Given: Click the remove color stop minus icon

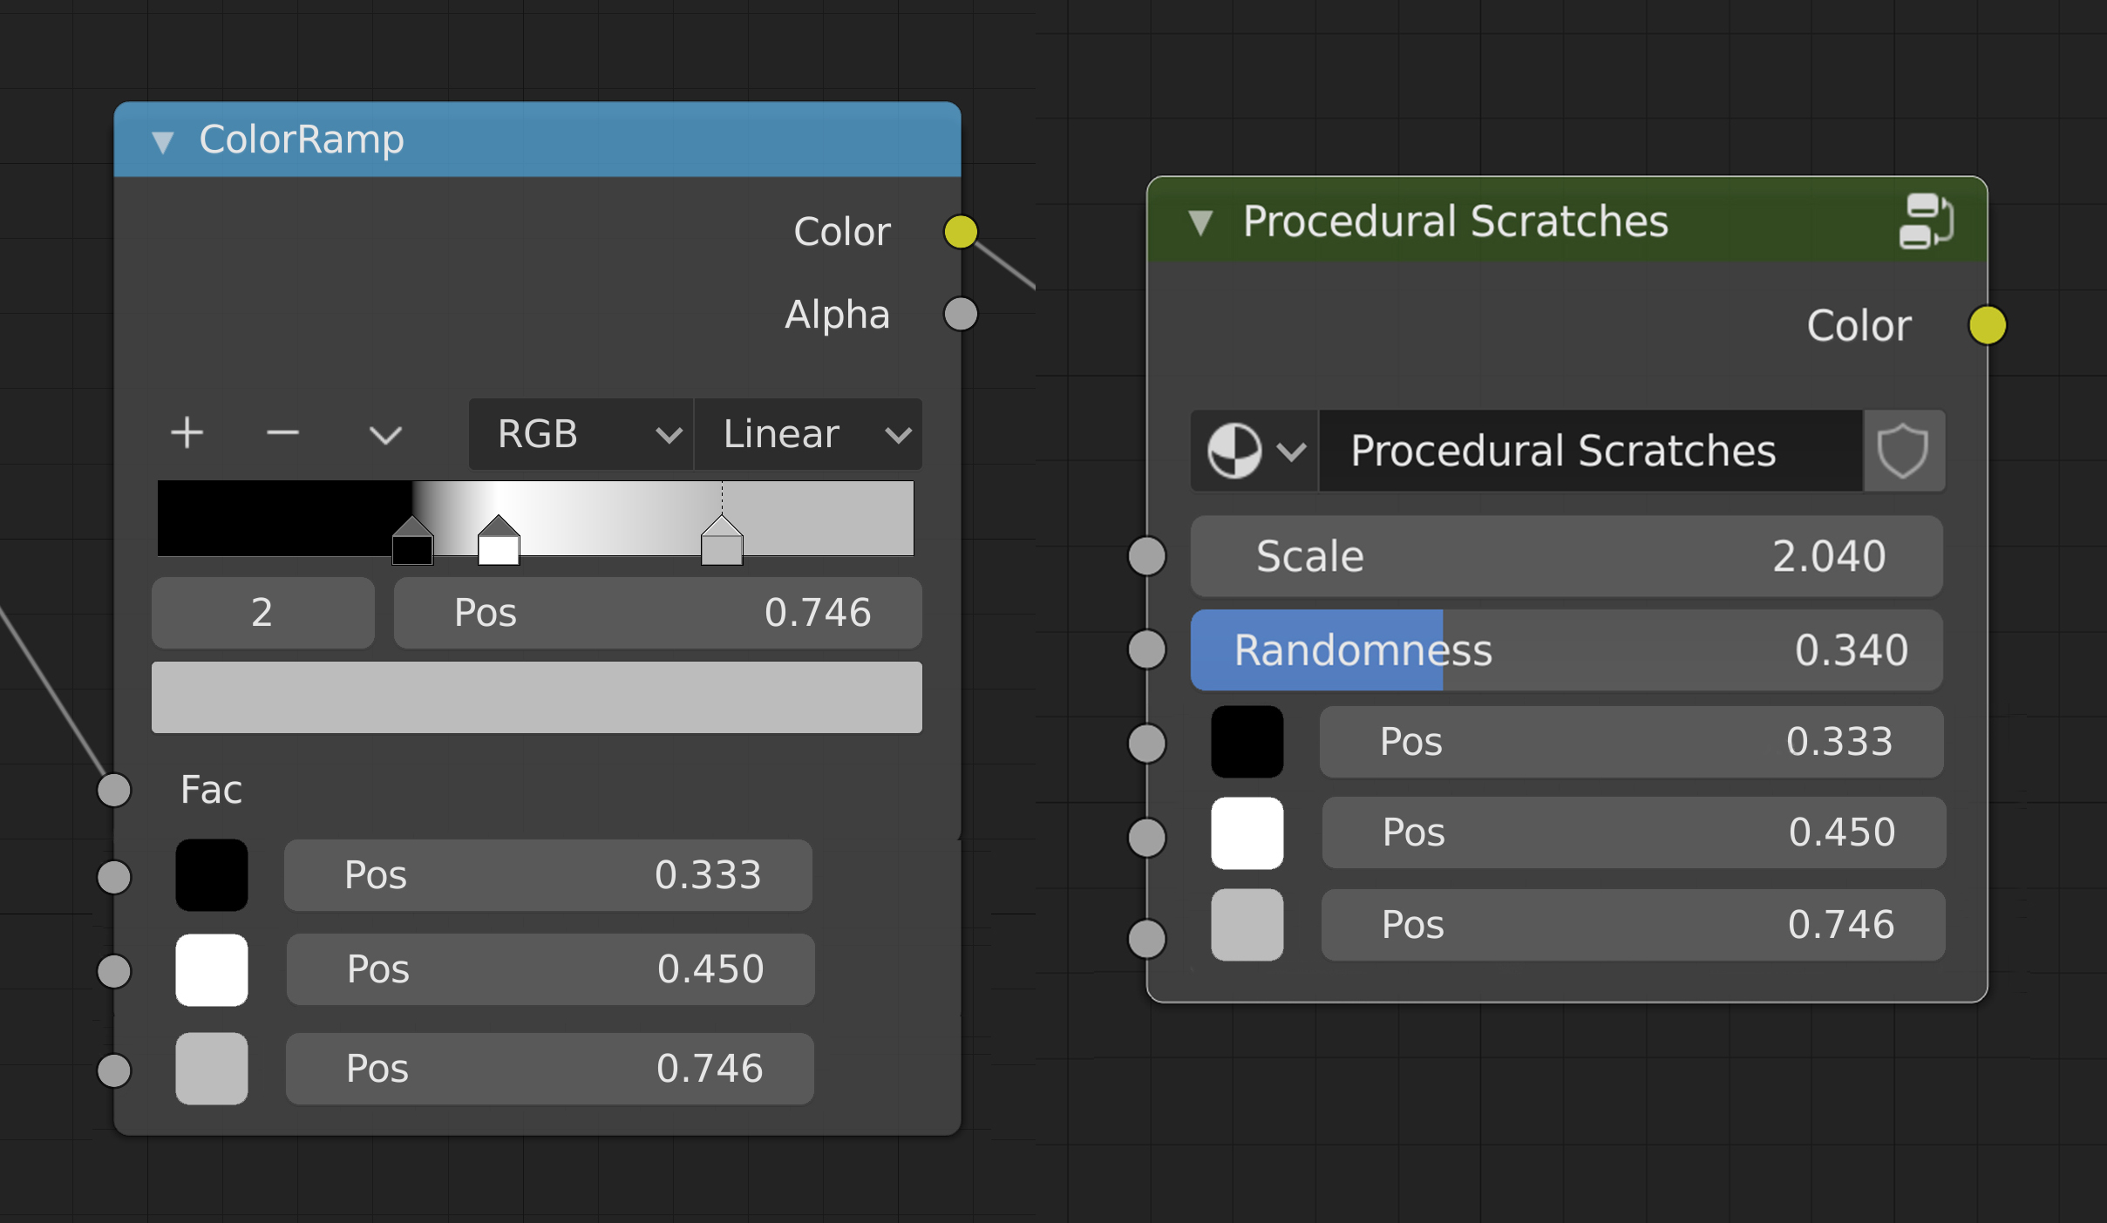Looking at the screenshot, I should pos(282,432).
